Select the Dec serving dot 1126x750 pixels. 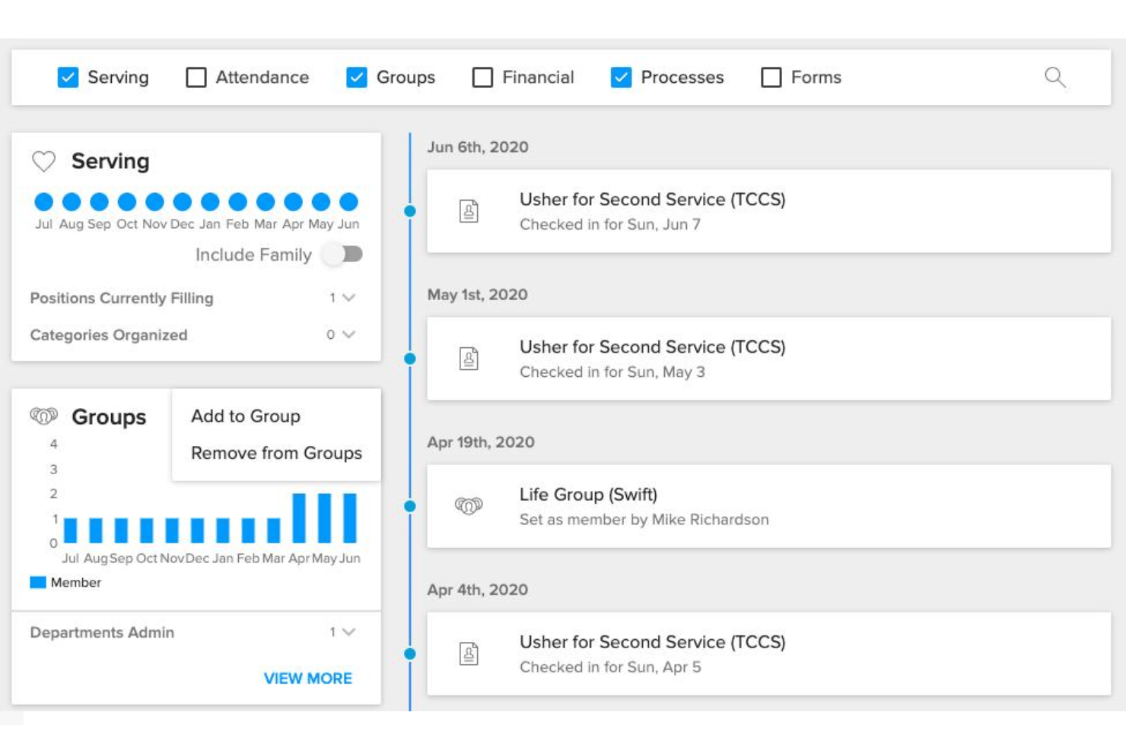tap(182, 201)
